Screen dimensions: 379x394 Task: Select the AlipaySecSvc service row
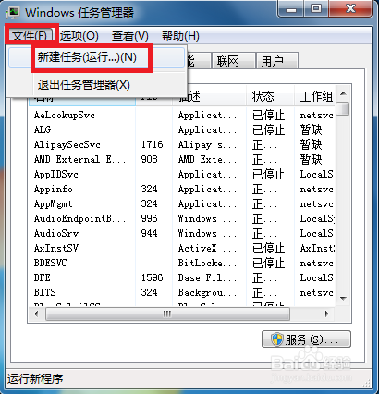[182, 144]
